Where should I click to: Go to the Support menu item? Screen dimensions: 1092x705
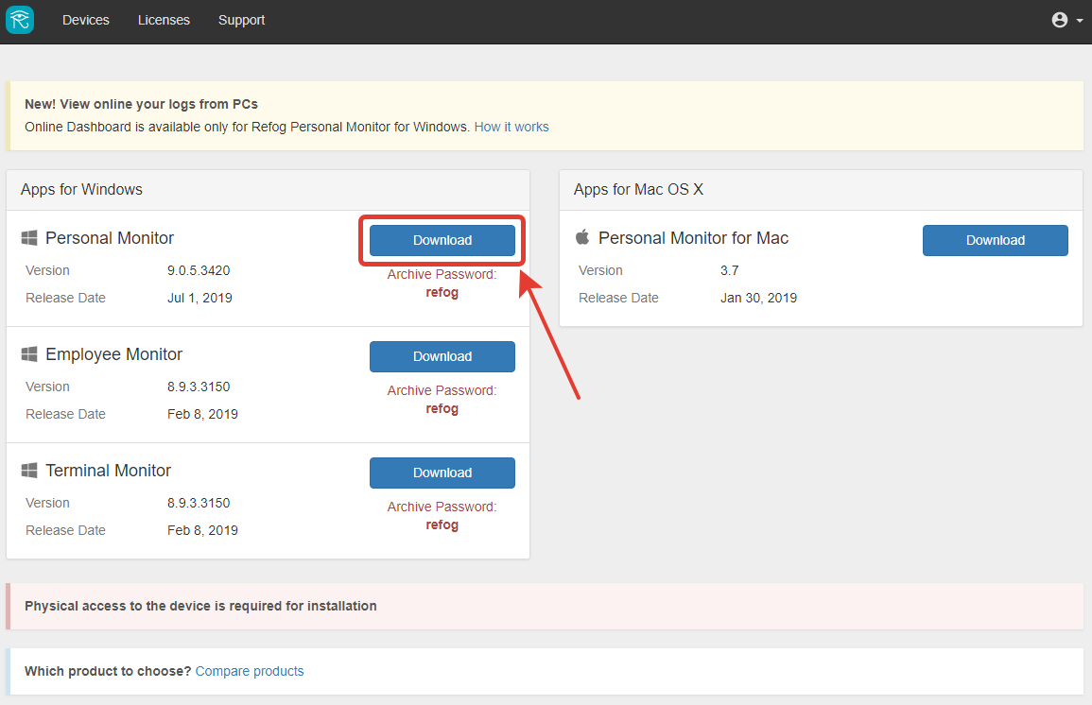[242, 20]
